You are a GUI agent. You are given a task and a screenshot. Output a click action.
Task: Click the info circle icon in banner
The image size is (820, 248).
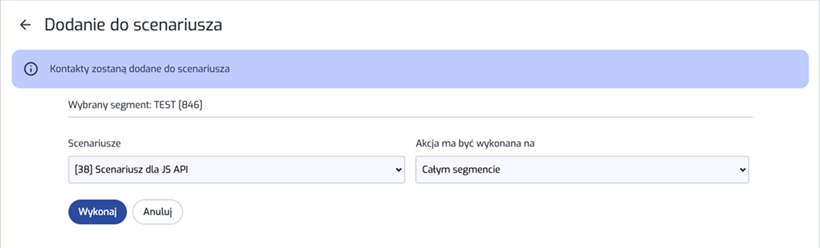pos(30,69)
